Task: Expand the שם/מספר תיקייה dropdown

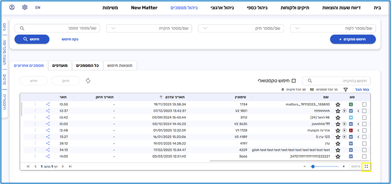Action: 149,28
